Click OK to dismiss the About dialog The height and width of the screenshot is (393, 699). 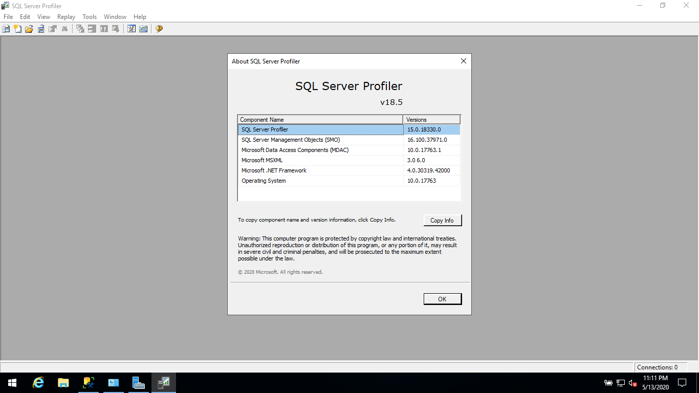tap(442, 299)
